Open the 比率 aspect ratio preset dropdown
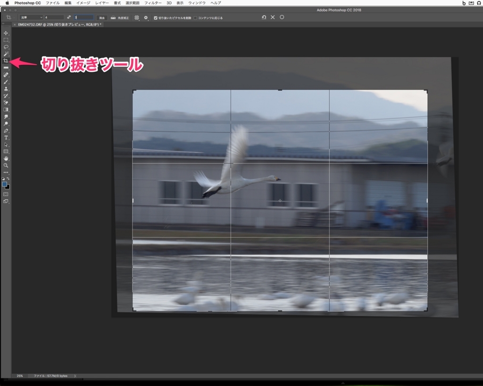The height and width of the screenshot is (386, 483). click(31, 17)
